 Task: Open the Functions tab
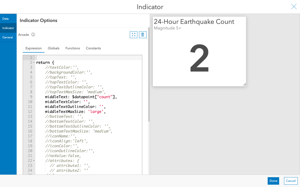pyautogui.click(x=72, y=48)
